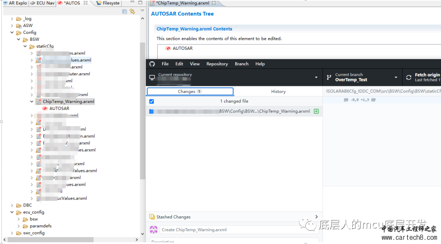441x244 pixels.
Task: Switch to the Filesystem tab
Action: click(108, 3)
